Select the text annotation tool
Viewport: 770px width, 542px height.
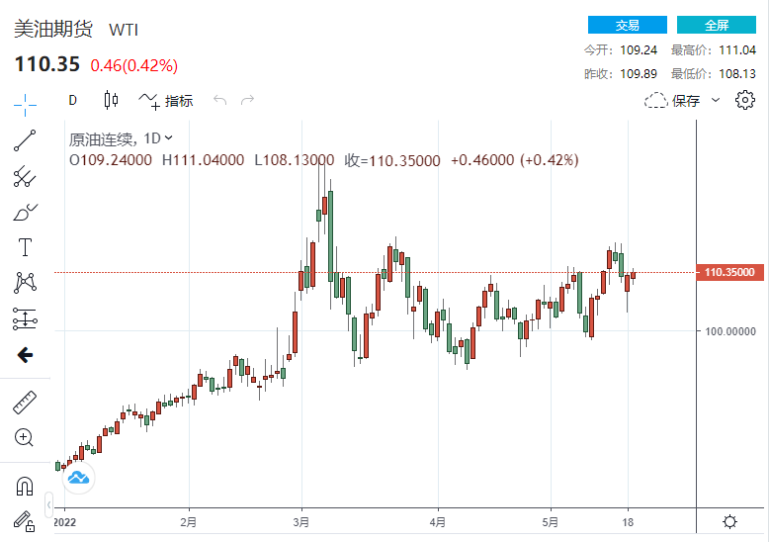[25, 247]
